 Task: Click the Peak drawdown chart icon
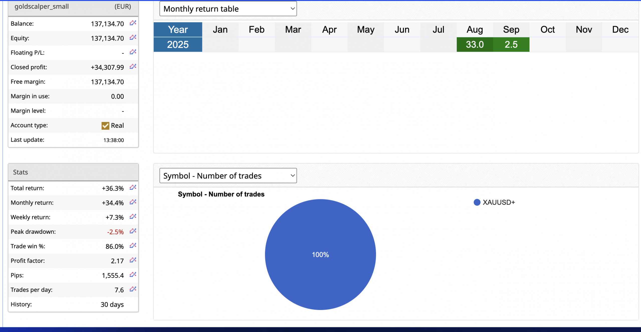pos(133,231)
